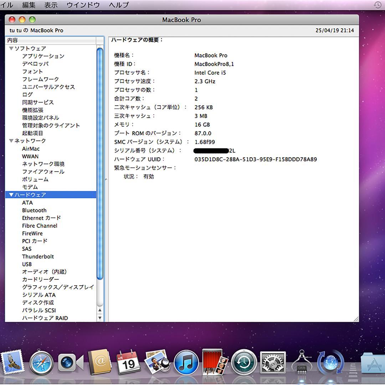Select Bluetooth in the hardware list
The width and height of the screenshot is (385, 385).
point(34,210)
